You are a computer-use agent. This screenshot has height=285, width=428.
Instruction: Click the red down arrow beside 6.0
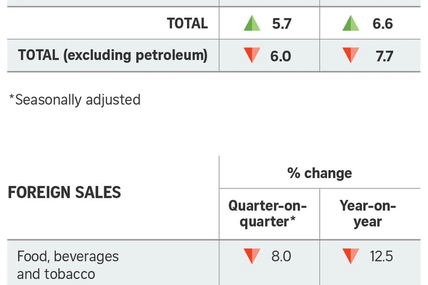(x=252, y=55)
